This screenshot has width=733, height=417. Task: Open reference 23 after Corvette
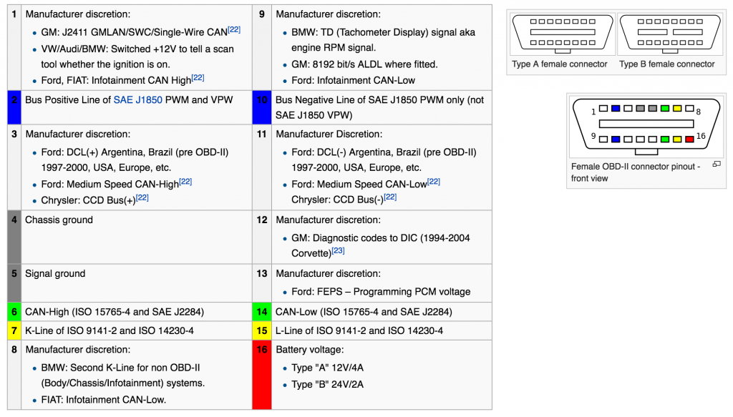[x=338, y=251]
